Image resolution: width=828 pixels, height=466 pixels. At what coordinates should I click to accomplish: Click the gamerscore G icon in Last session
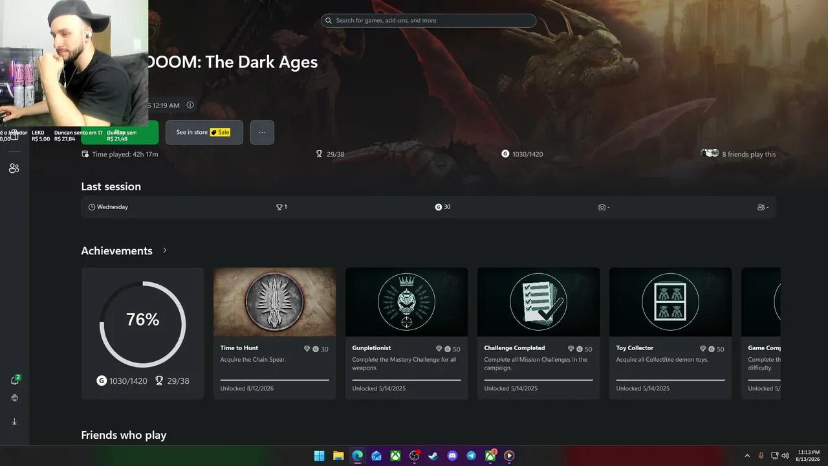click(439, 207)
